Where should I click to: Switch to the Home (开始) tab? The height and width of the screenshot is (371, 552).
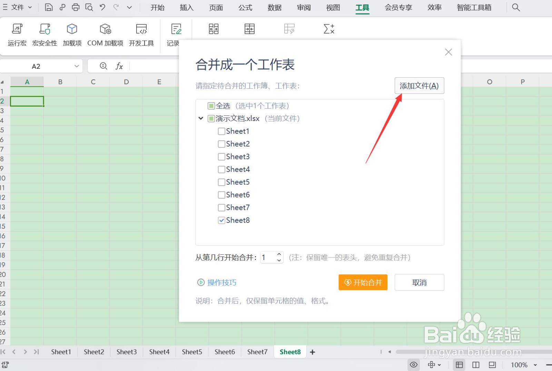point(157,7)
